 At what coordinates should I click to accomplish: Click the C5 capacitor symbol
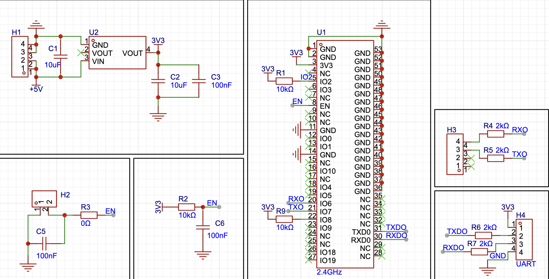(x=44, y=243)
